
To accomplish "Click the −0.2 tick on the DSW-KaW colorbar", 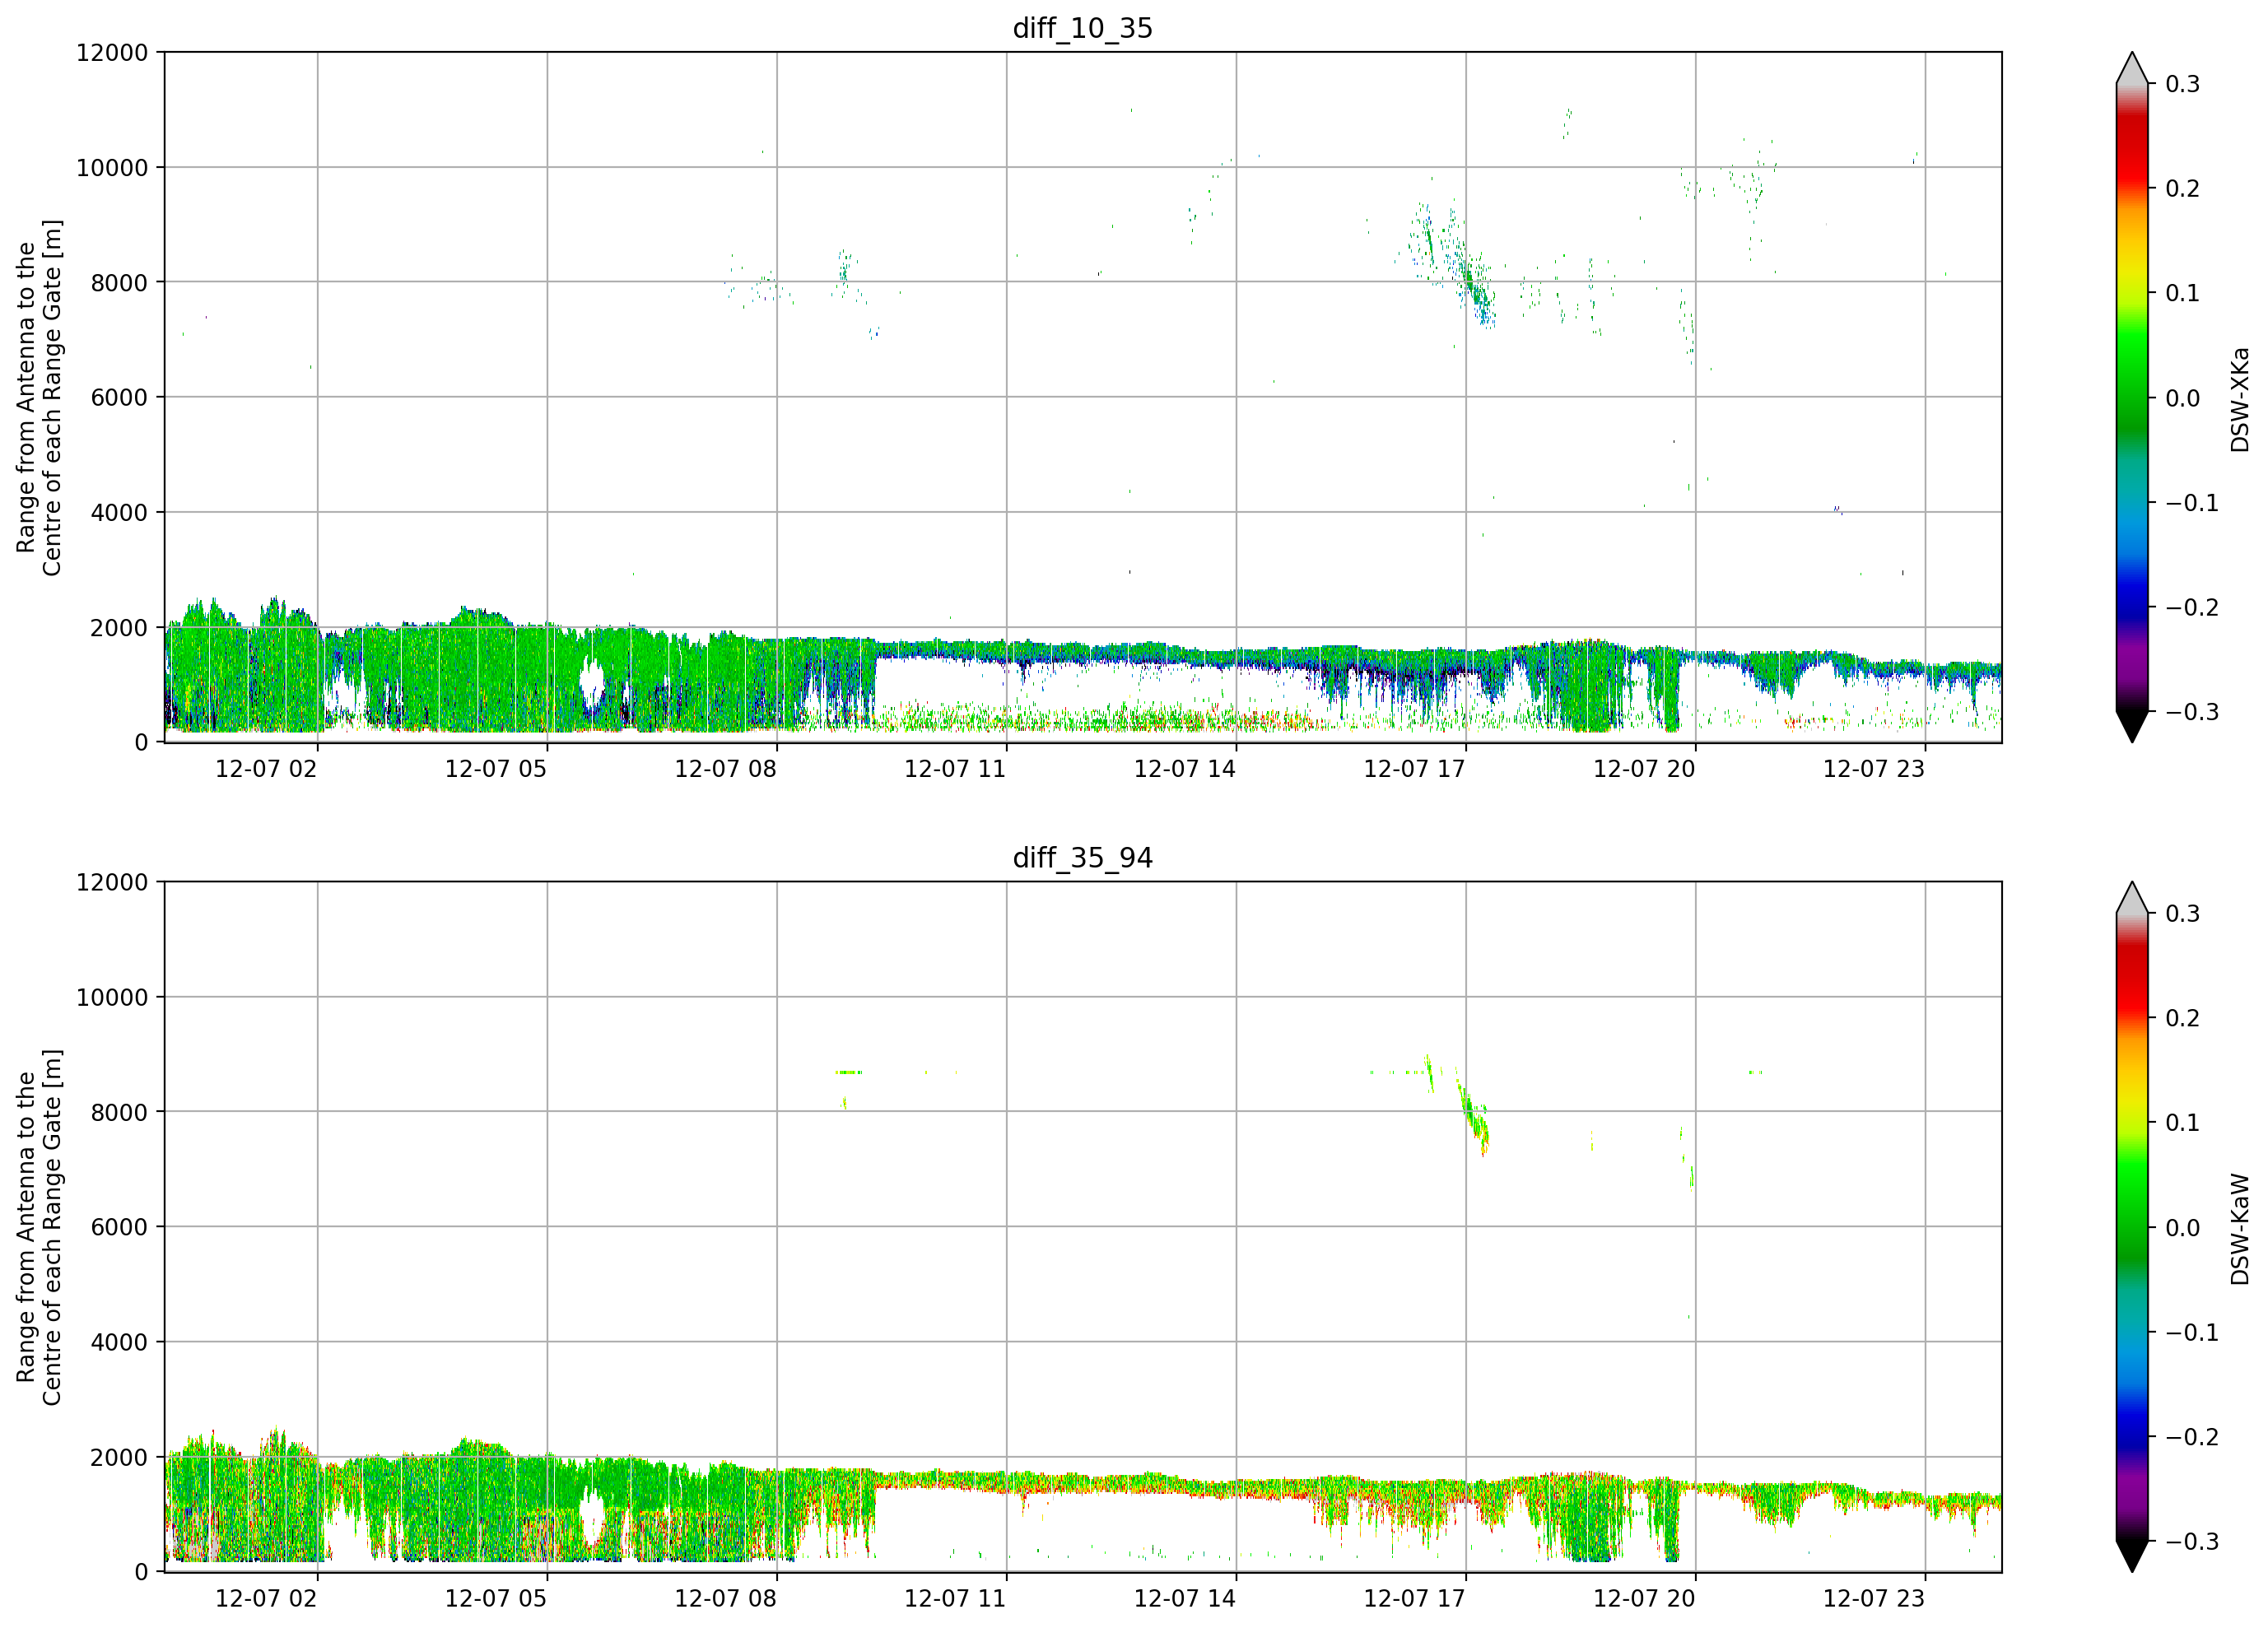I will [2192, 1438].
